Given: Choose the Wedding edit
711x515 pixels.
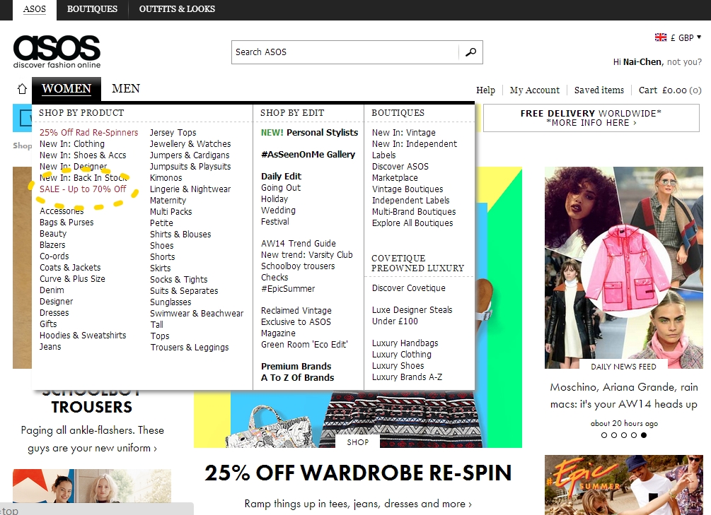Looking at the screenshot, I should (279, 210).
